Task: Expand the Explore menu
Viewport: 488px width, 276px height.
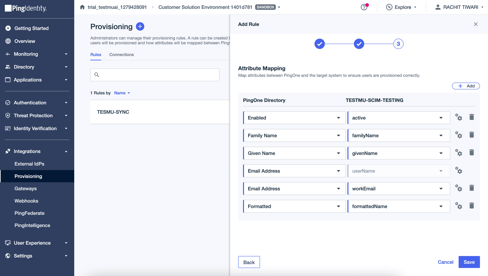Action: click(x=401, y=7)
